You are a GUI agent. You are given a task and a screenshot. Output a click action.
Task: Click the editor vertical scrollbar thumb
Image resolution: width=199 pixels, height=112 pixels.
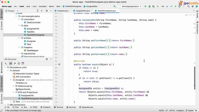195,78
